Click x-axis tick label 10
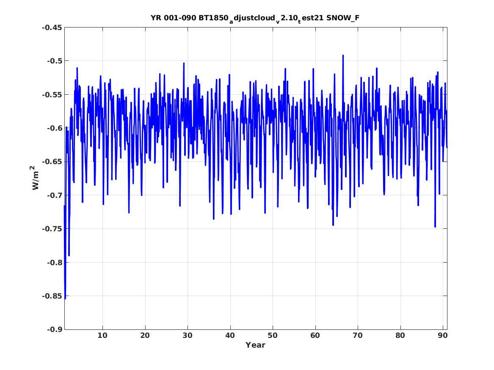 102,335
